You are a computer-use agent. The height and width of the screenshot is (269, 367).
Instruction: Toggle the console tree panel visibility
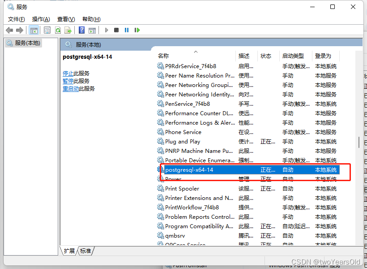[x=34, y=30]
